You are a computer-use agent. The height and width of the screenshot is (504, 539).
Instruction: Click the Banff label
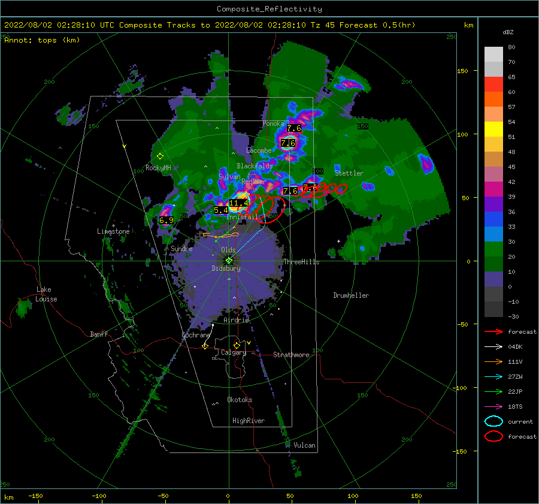click(x=99, y=334)
